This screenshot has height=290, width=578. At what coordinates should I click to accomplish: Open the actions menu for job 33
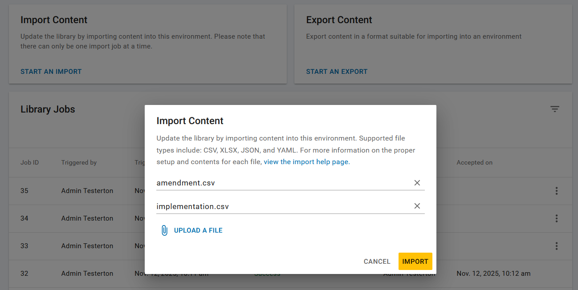coord(557,246)
